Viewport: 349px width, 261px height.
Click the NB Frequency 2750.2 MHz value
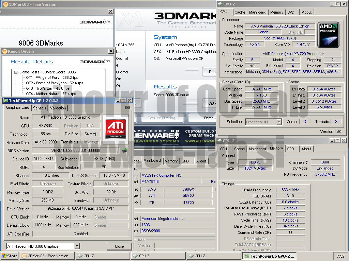point(325,174)
